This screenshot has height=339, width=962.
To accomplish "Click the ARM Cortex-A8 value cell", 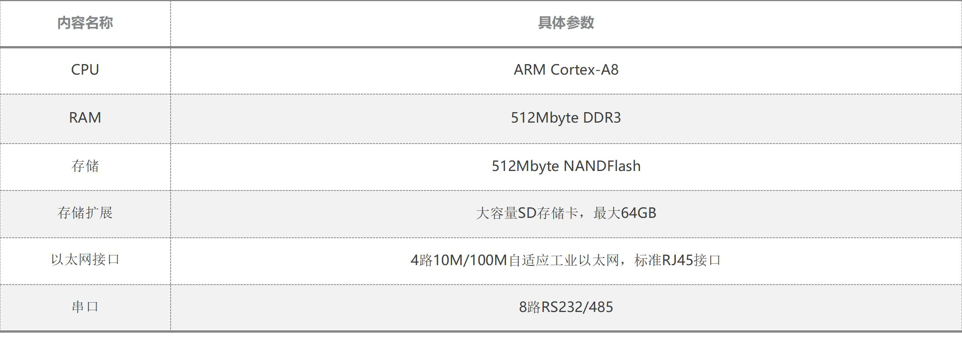I will 566,70.
